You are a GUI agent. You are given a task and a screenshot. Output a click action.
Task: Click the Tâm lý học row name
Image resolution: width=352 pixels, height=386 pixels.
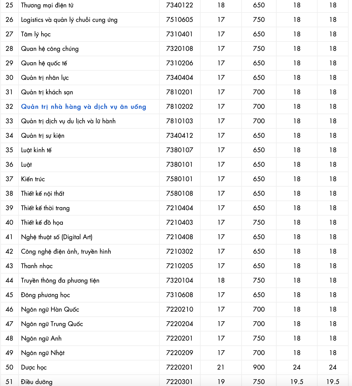36,34
